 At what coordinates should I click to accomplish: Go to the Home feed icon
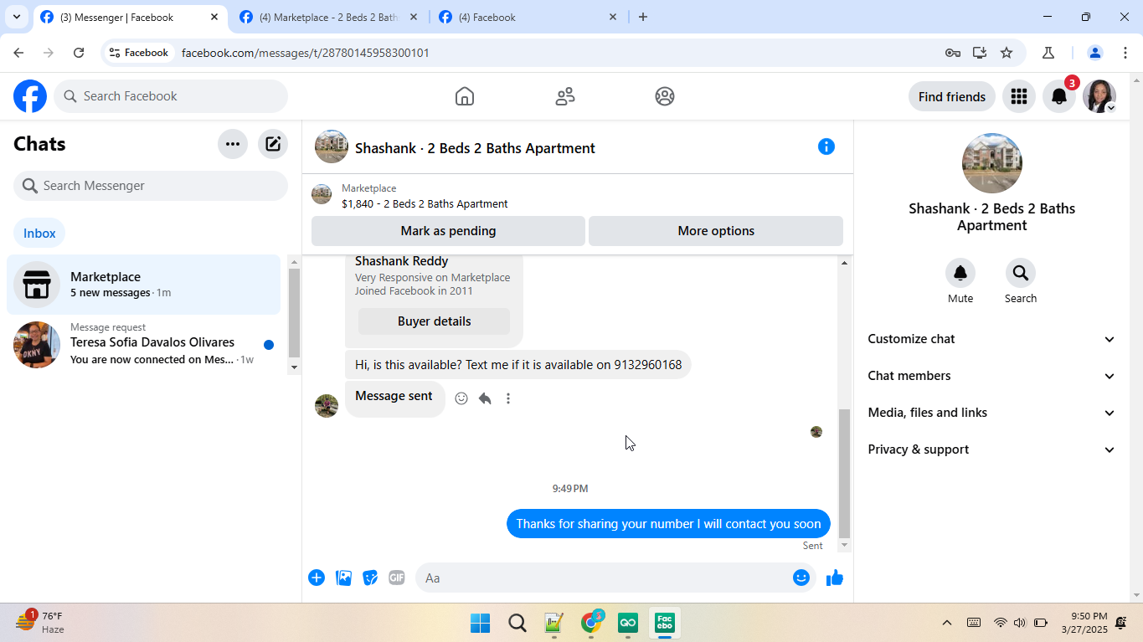click(465, 96)
